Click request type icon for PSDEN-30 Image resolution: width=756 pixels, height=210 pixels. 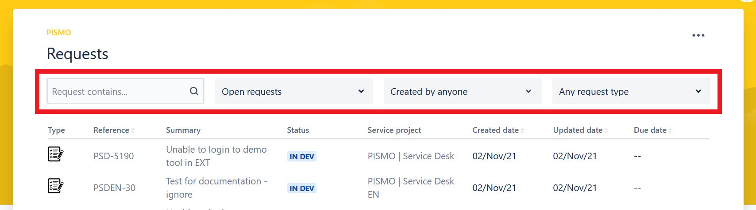pos(56,186)
